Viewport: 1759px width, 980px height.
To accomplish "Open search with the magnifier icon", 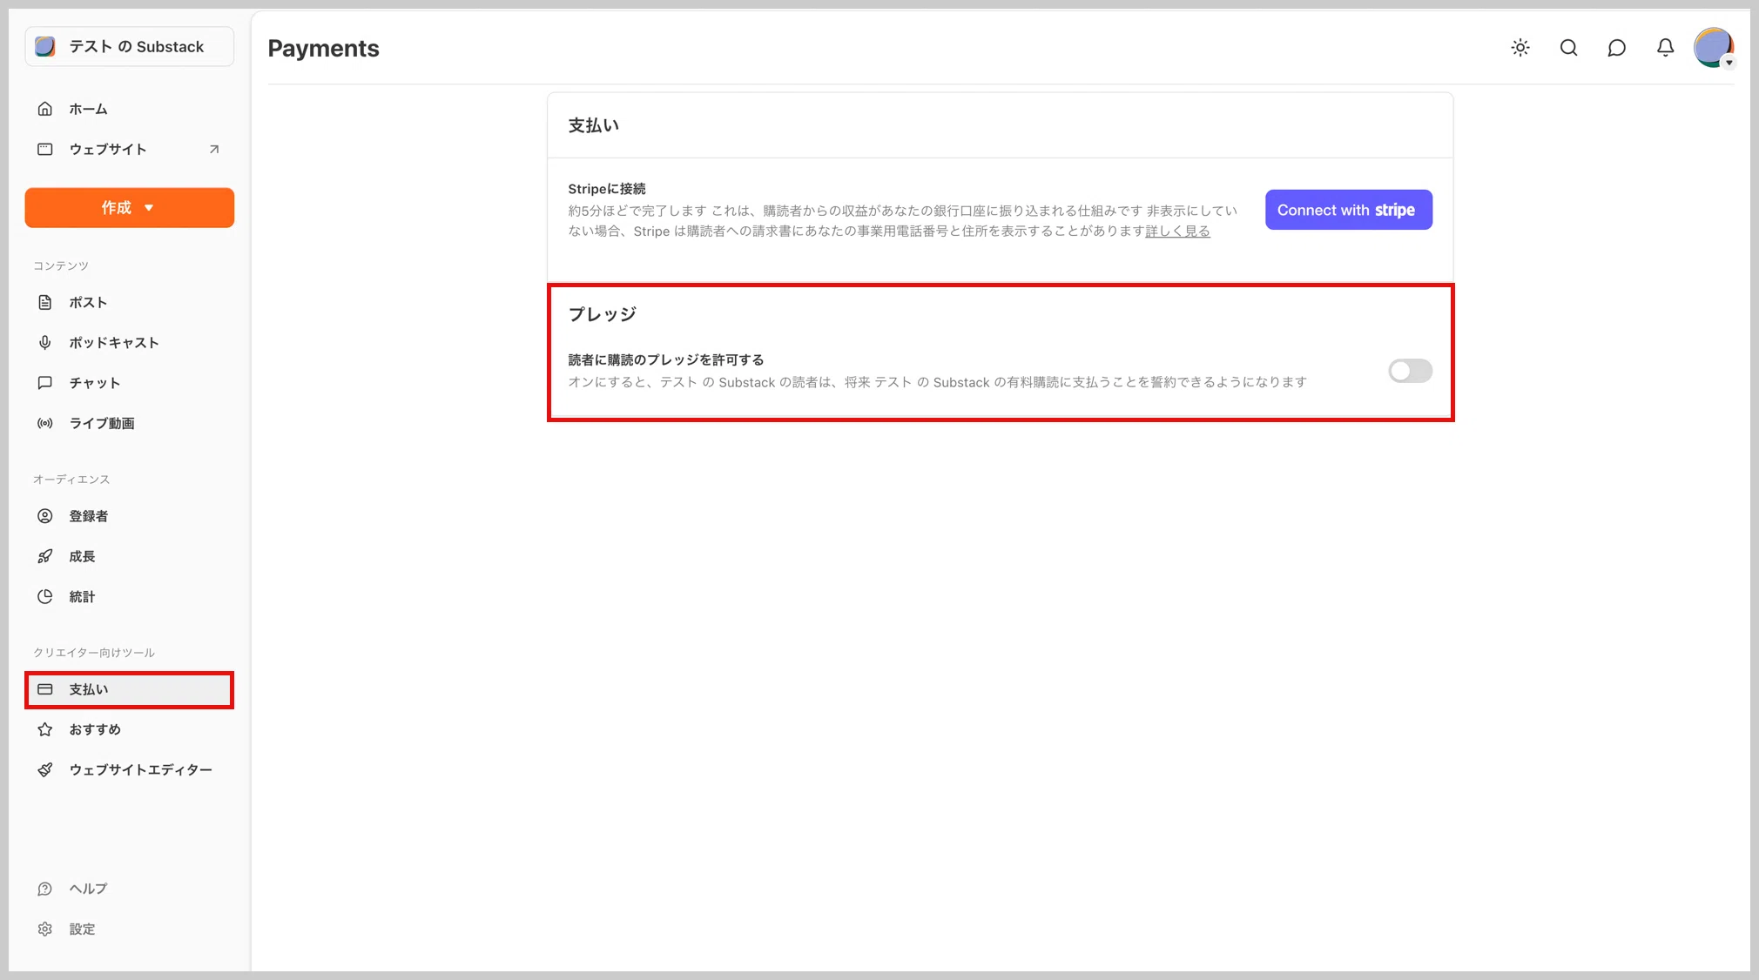I will point(1568,48).
